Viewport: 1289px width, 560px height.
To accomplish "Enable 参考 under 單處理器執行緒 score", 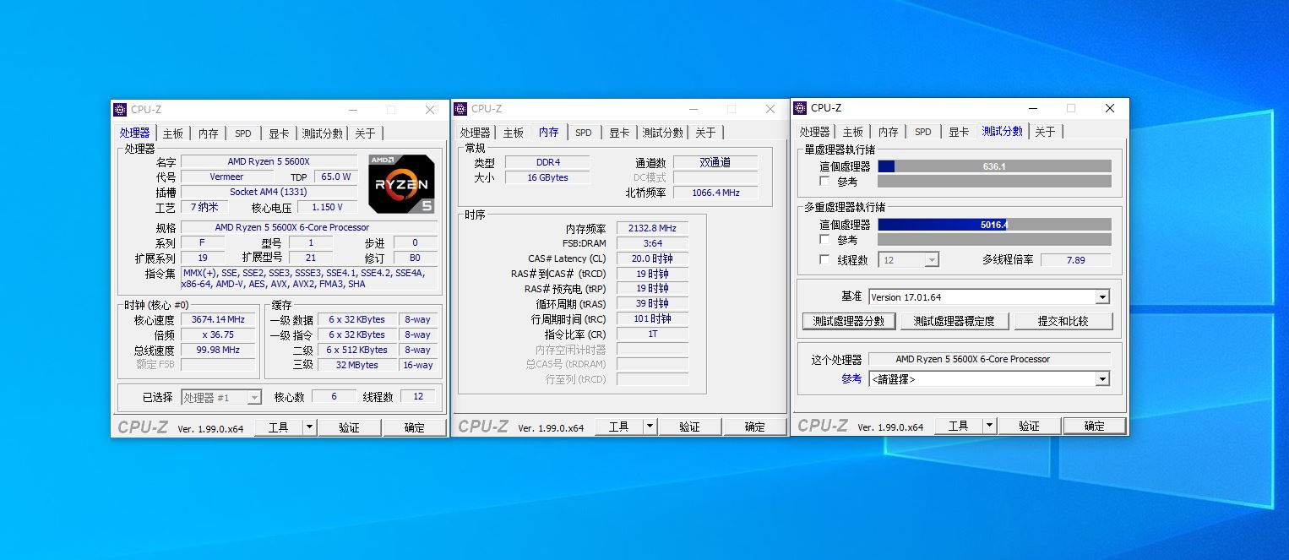I will click(824, 180).
